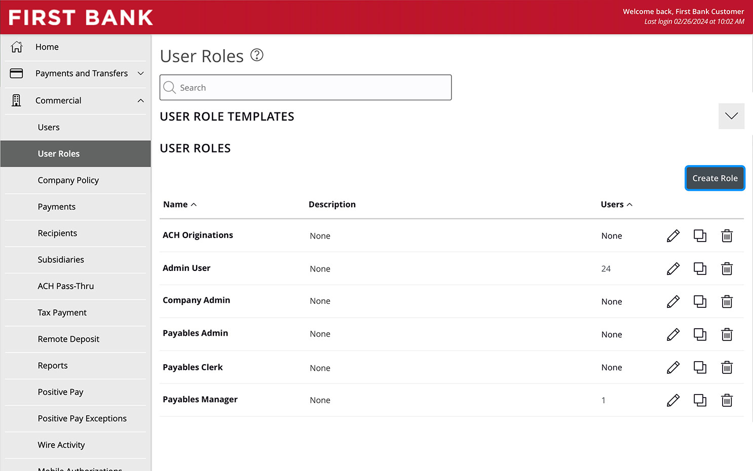The image size is (753, 471).
Task: Delete the ACH Originations role
Action: coord(727,236)
